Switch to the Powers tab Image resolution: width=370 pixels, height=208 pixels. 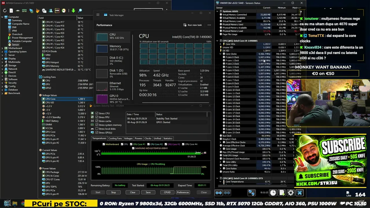click(x=138, y=138)
